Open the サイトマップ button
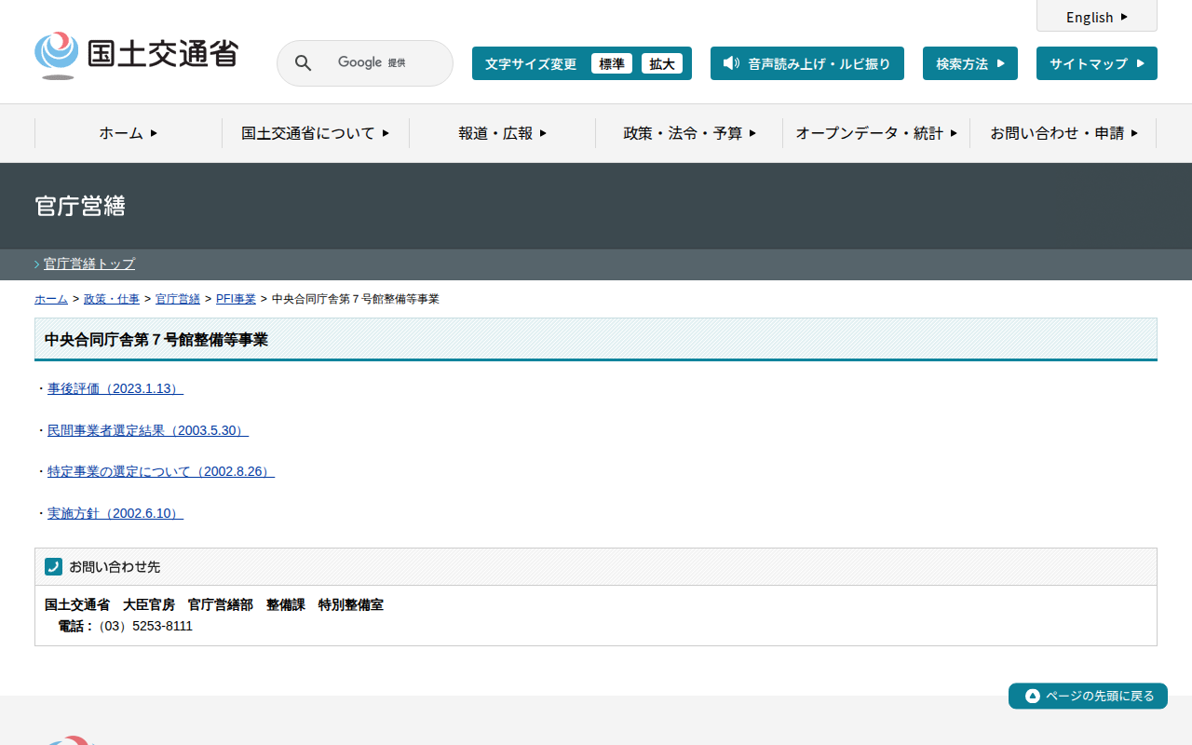The image size is (1192, 745). pos(1096,63)
